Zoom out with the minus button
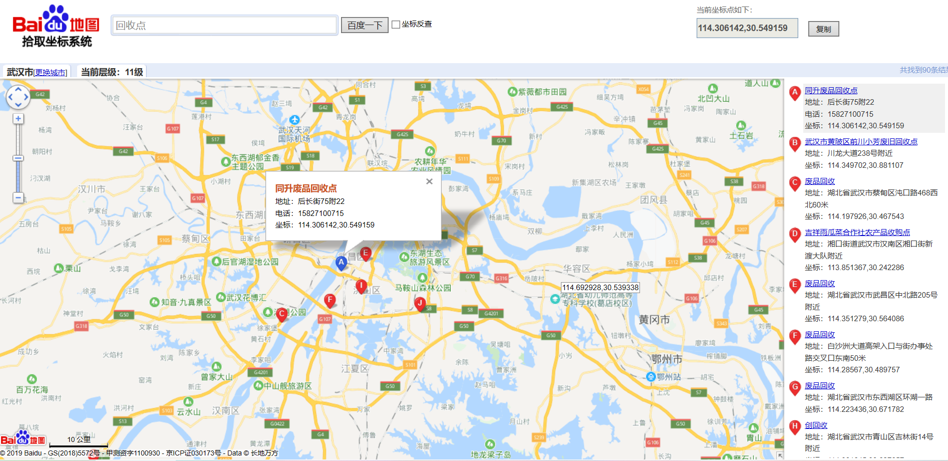948x461 pixels. [18, 197]
